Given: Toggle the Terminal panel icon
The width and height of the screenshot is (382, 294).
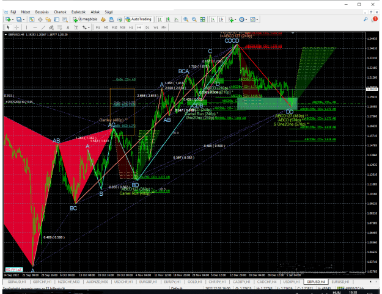Looking at the screenshot, I should [56, 20].
